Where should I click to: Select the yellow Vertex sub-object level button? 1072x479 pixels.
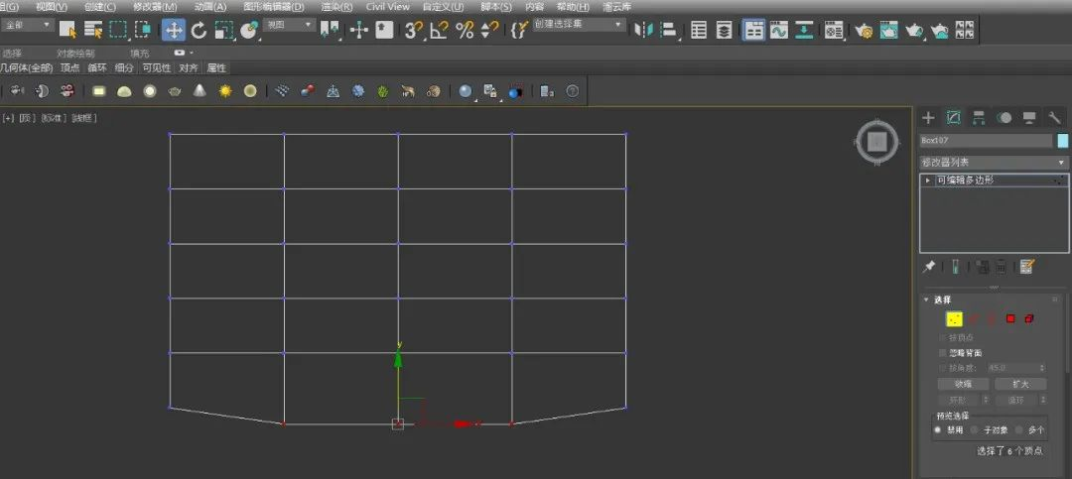(954, 318)
